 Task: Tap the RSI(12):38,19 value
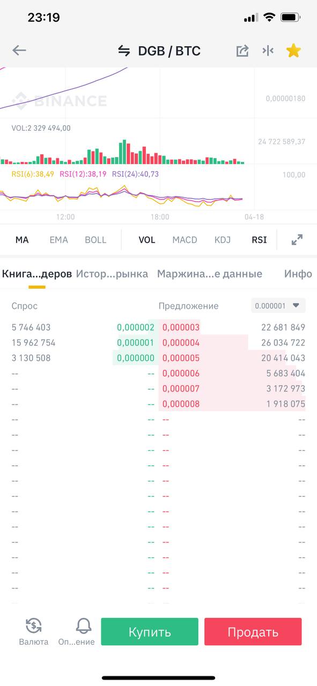(x=83, y=174)
